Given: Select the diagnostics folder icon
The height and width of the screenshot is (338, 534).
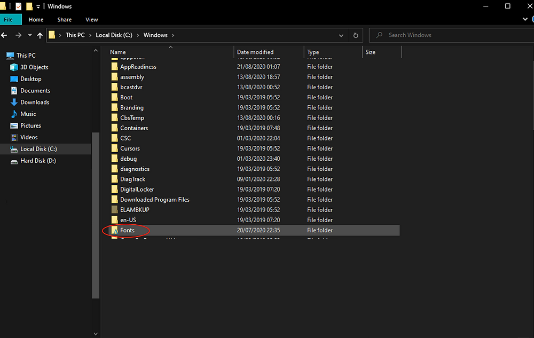Looking at the screenshot, I should (115, 169).
